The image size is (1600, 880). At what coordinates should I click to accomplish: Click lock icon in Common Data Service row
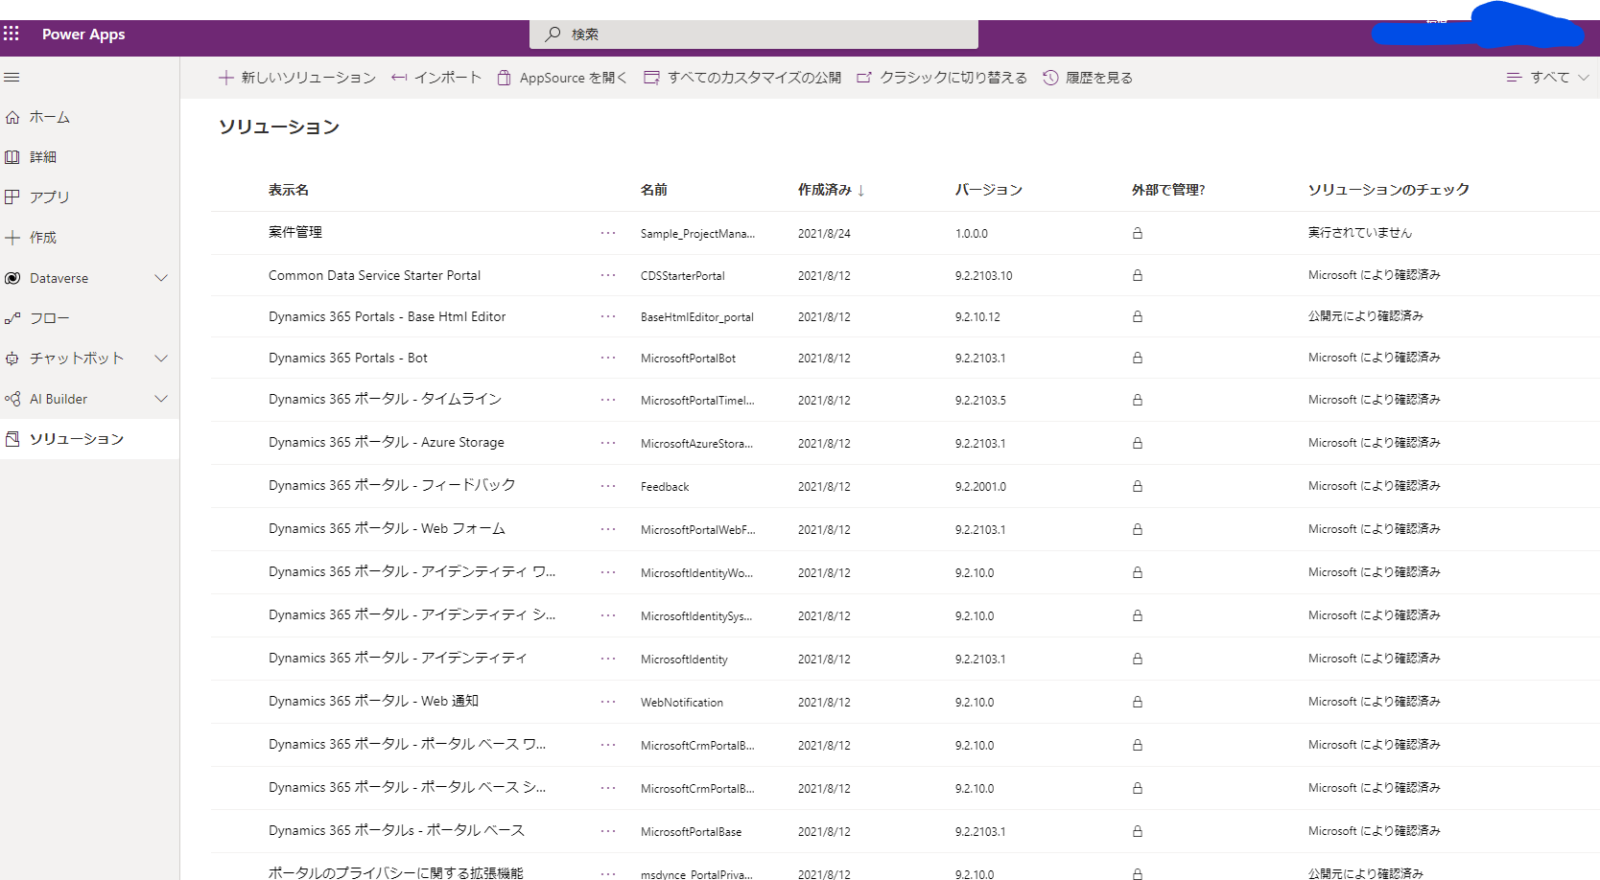[1138, 275]
